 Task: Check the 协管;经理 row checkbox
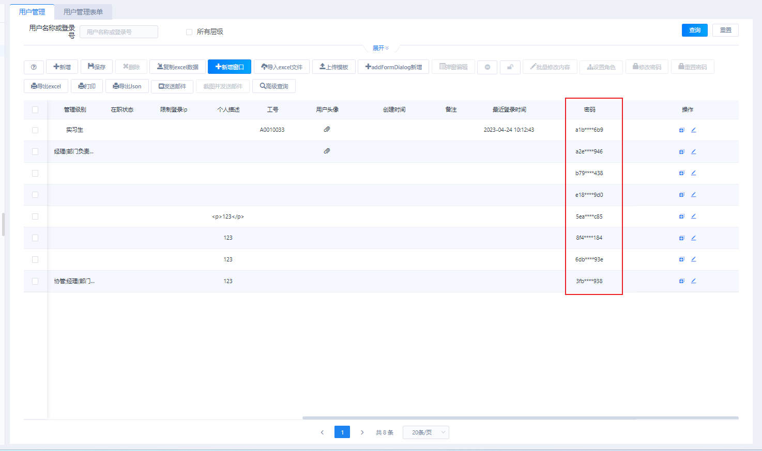pos(35,281)
